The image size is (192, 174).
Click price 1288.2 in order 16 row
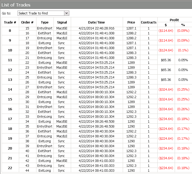click(x=131, y=33)
